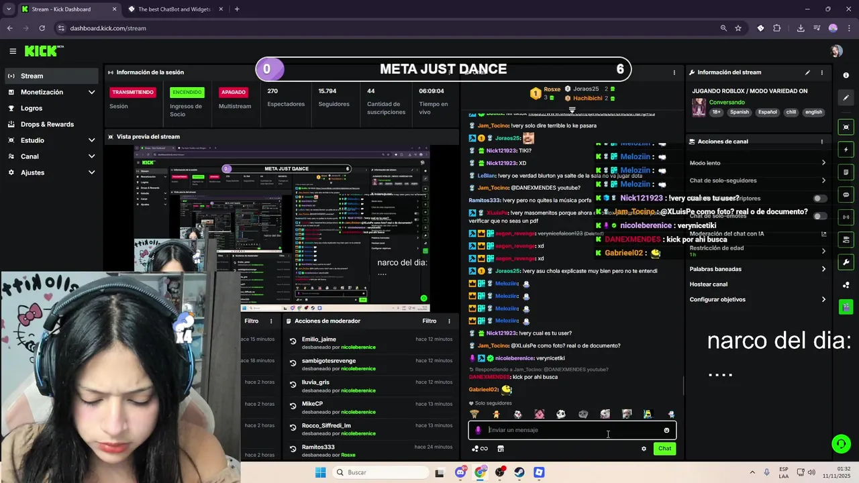Open Acciones de canal three-dot menu
This screenshot has height=483, width=859.
pyautogui.click(x=821, y=142)
